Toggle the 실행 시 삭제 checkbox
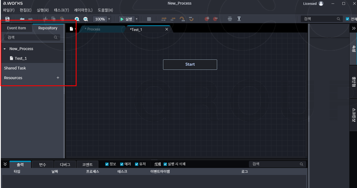 click(165, 164)
